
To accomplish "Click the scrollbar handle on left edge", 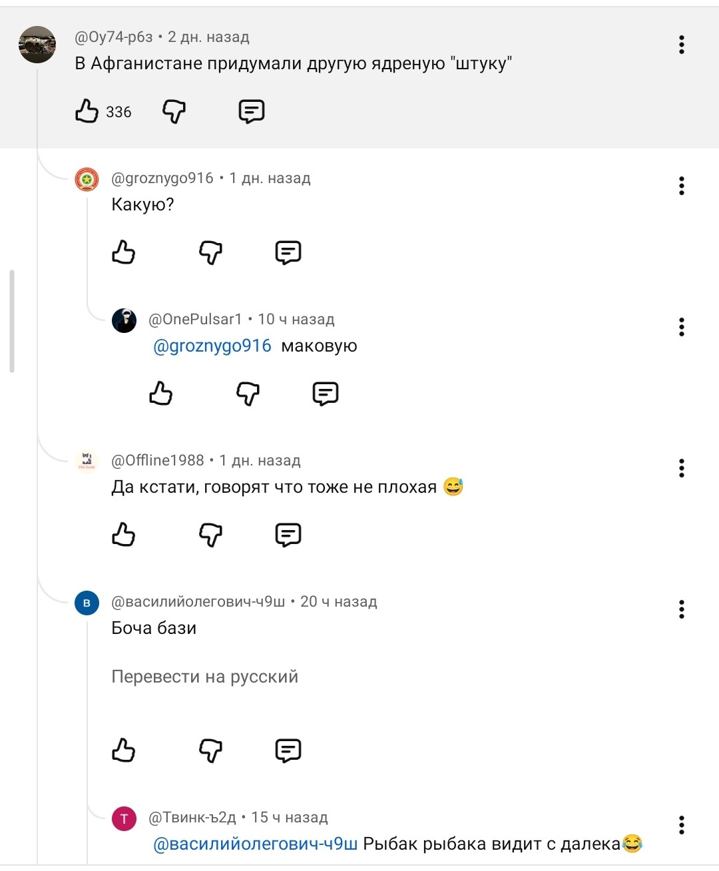I will [12, 322].
